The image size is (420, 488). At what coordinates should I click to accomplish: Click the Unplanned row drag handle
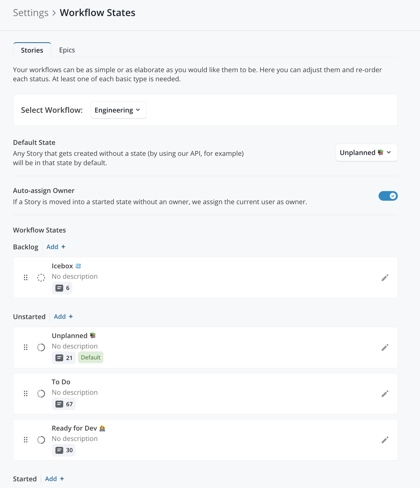pyautogui.click(x=26, y=347)
